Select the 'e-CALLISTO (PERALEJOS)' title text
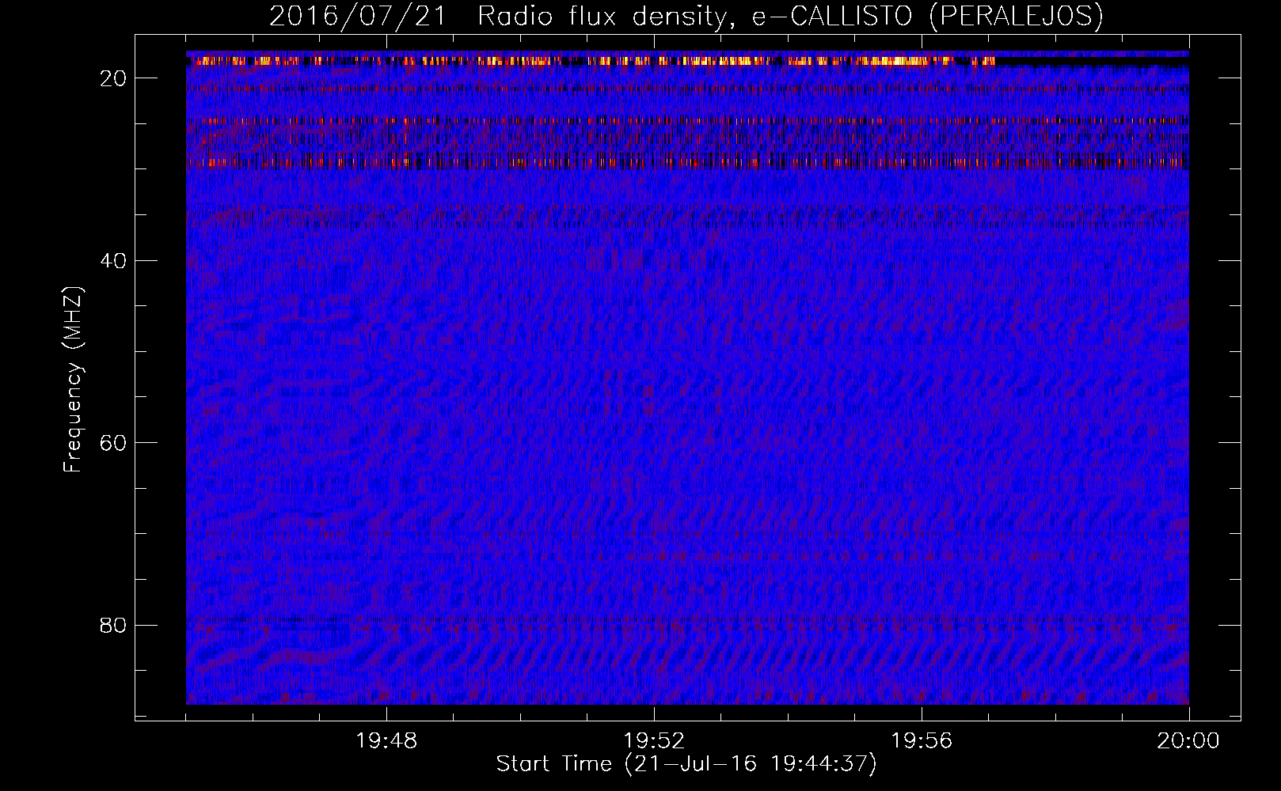The width and height of the screenshot is (1281, 791). (x=927, y=17)
